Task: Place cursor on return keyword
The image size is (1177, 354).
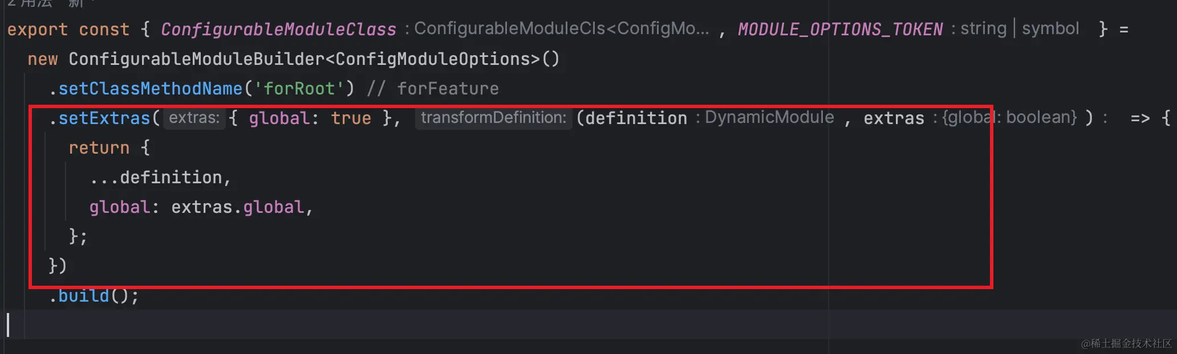Action: (x=99, y=147)
